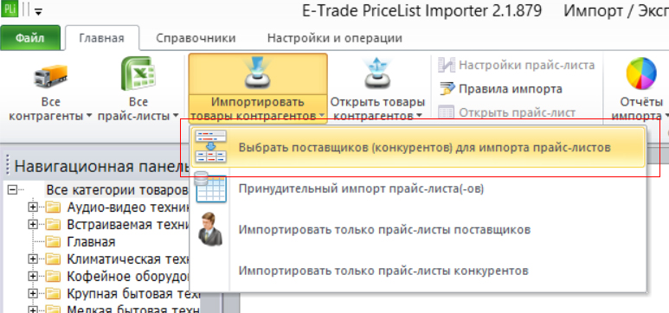Select Климатическая техника tree label

(x=127, y=259)
